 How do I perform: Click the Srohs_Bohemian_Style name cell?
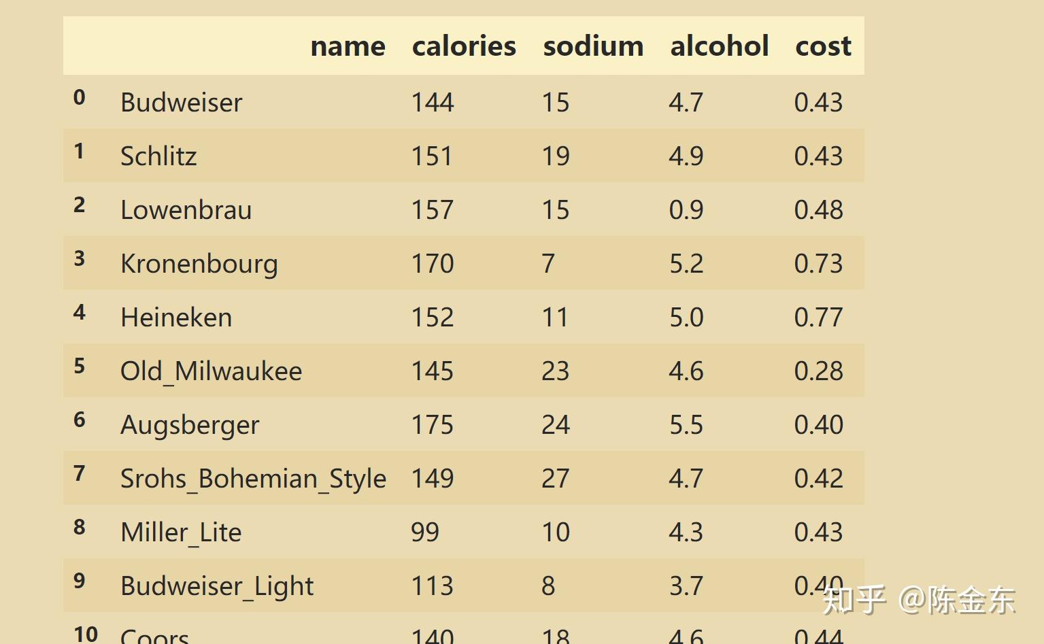point(253,479)
